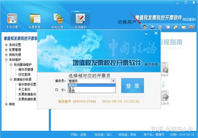Open 系统维护 from the top toolbar
198x138 pixels.
pos(80,20)
